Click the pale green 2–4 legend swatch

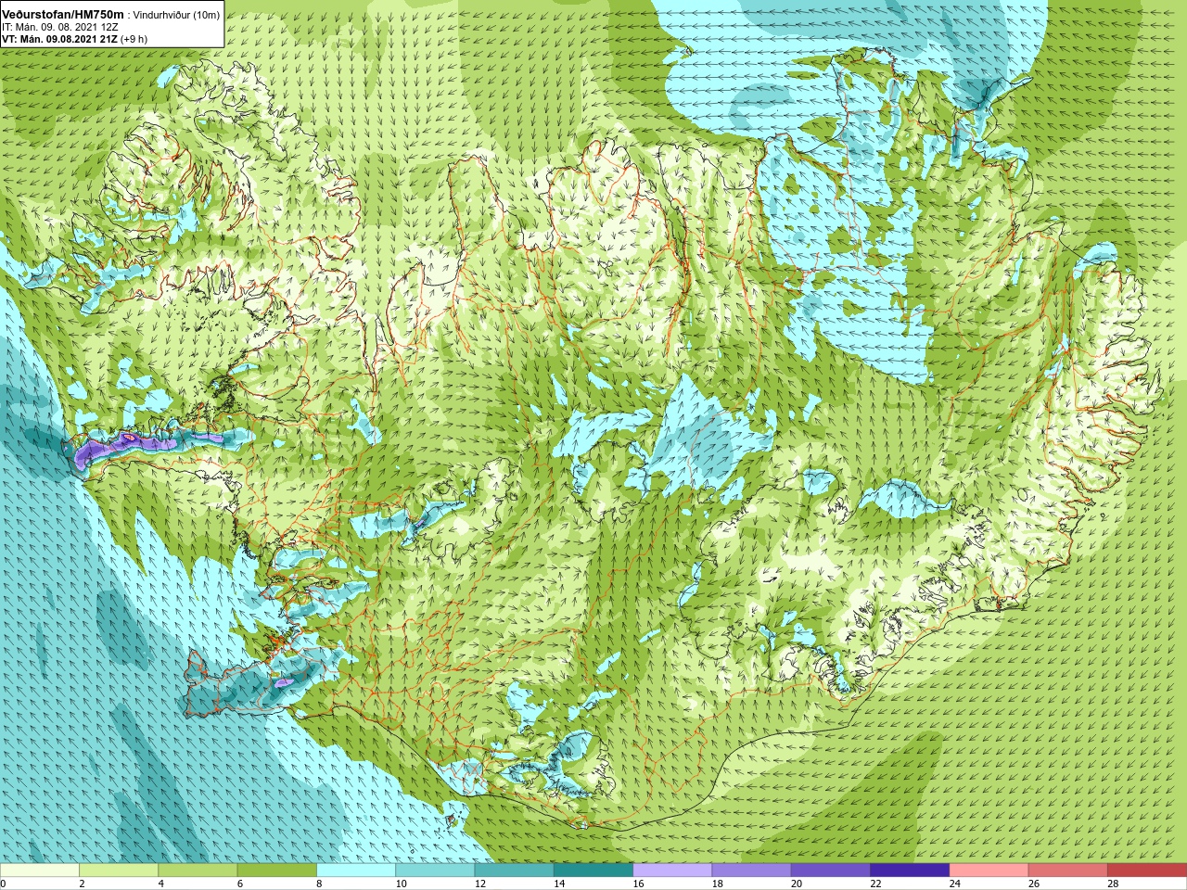[x=119, y=871]
